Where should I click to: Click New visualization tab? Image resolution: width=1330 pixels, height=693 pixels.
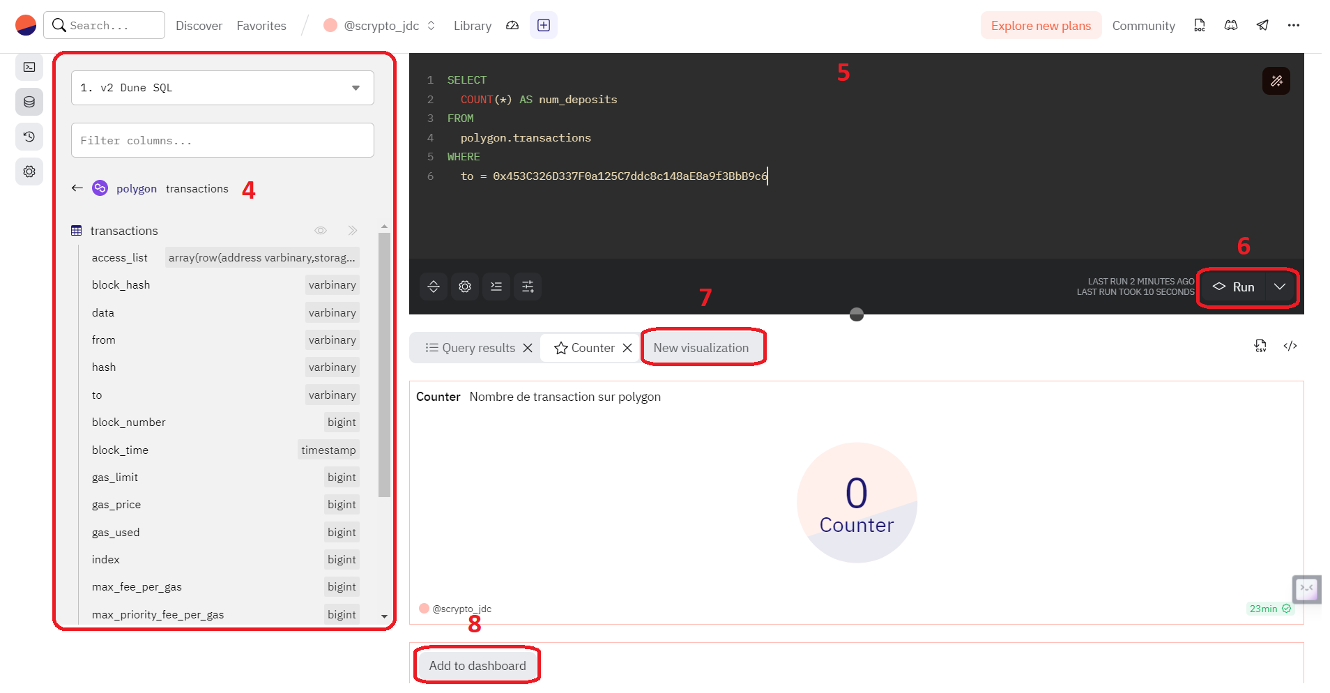701,348
